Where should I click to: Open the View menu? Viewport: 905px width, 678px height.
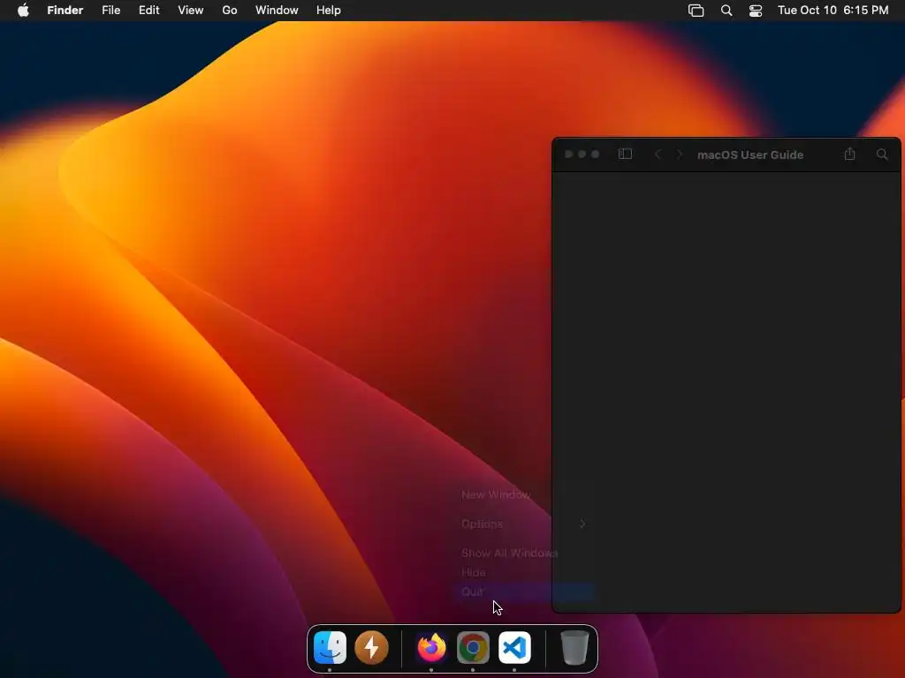pyautogui.click(x=191, y=11)
